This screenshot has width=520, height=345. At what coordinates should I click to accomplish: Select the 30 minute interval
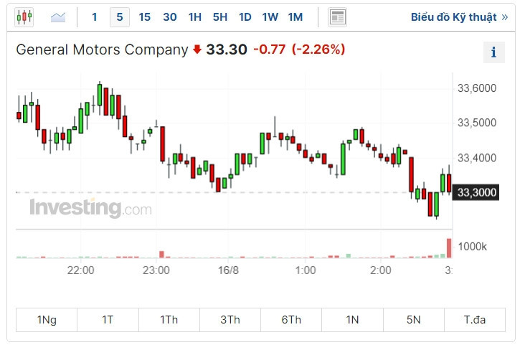click(x=170, y=17)
